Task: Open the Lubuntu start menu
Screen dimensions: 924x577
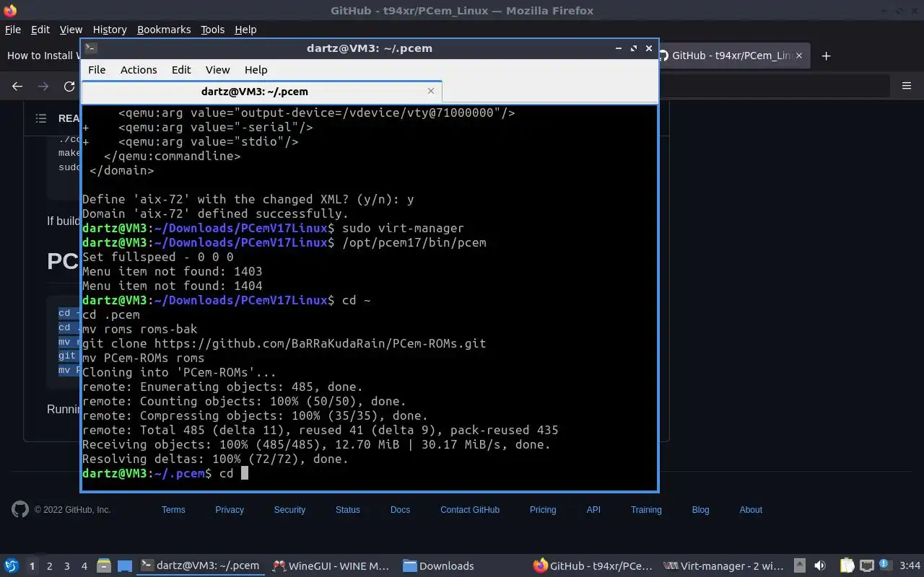Action: pyautogui.click(x=11, y=565)
